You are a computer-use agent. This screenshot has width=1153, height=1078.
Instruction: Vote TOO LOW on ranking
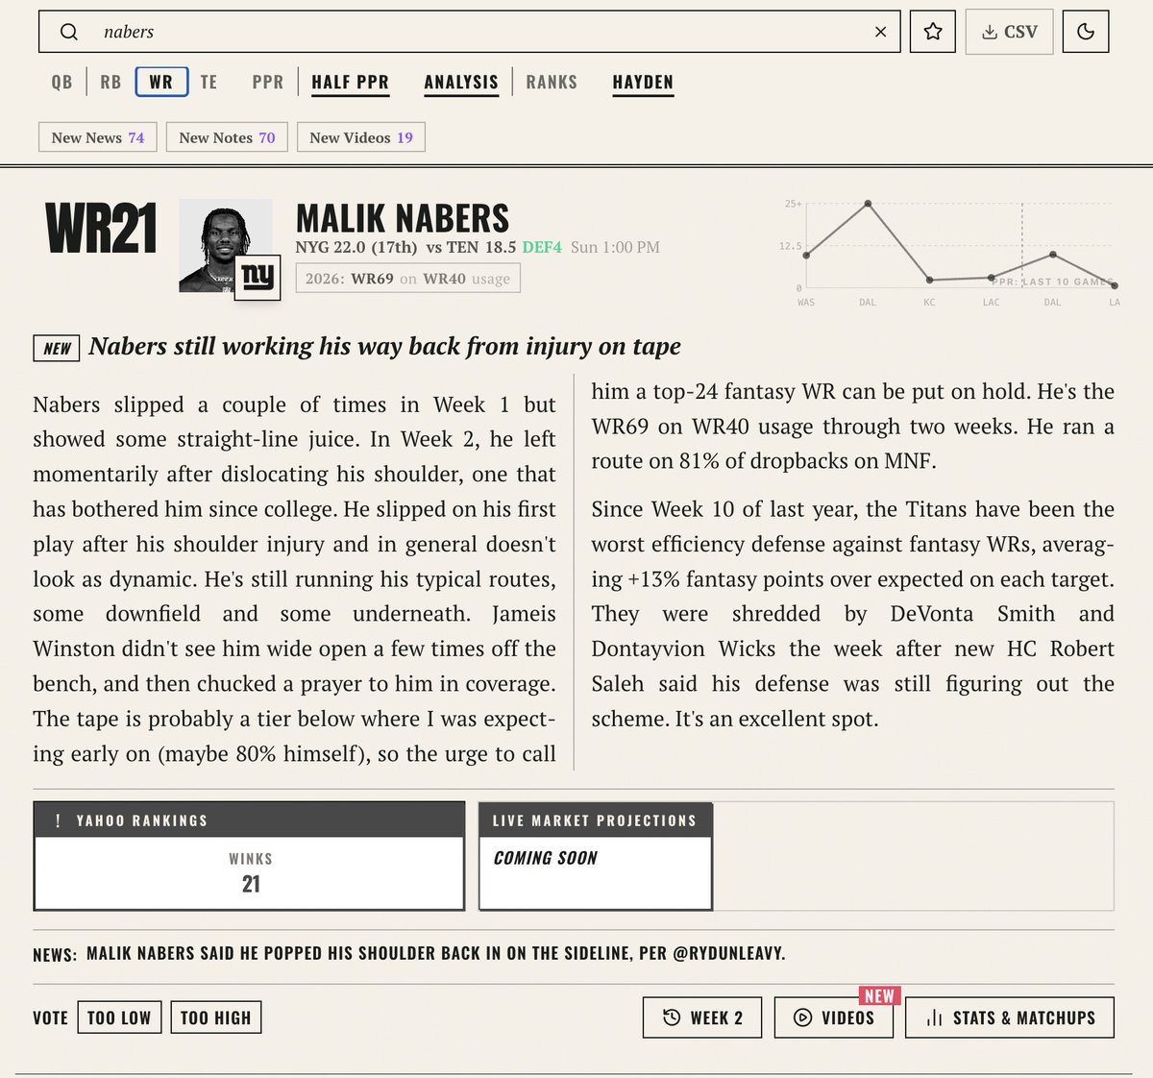tap(119, 1017)
